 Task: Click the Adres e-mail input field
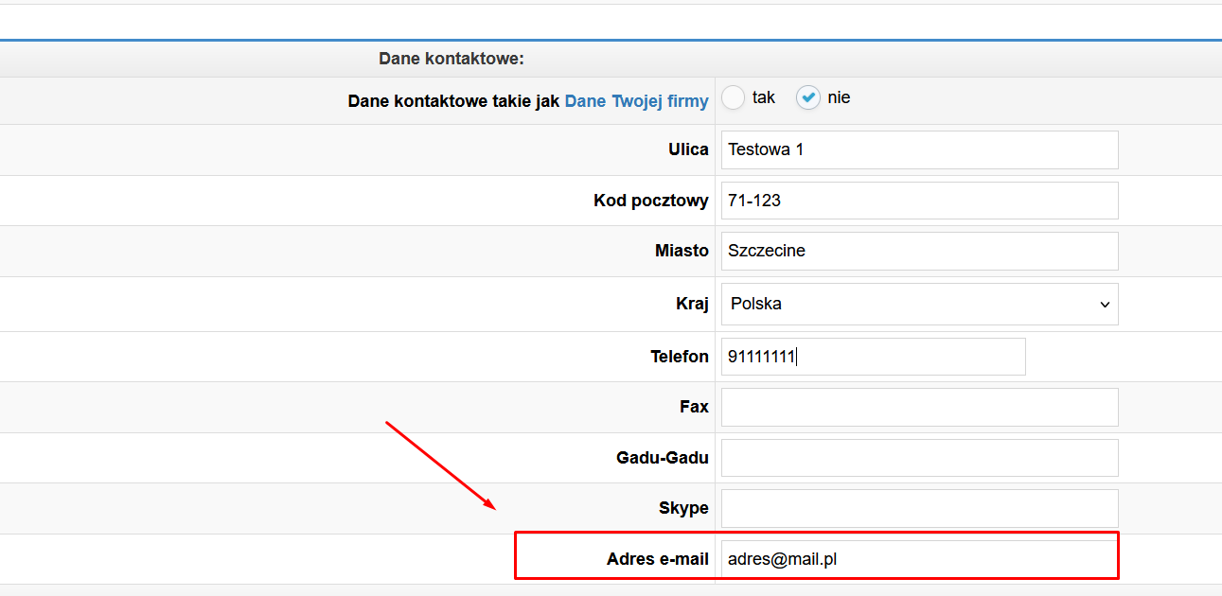click(919, 559)
